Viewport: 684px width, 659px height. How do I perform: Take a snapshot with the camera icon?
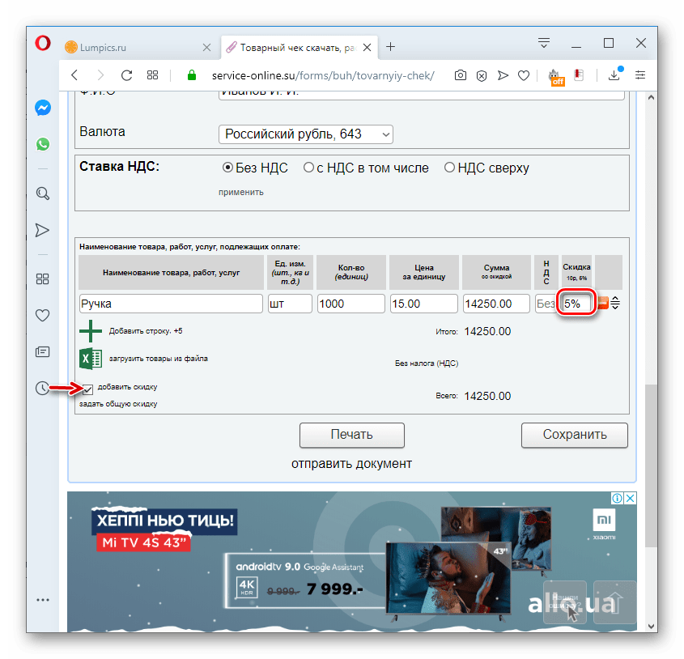(460, 75)
